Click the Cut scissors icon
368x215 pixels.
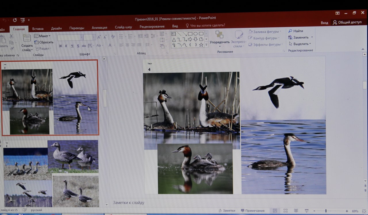(11, 36)
